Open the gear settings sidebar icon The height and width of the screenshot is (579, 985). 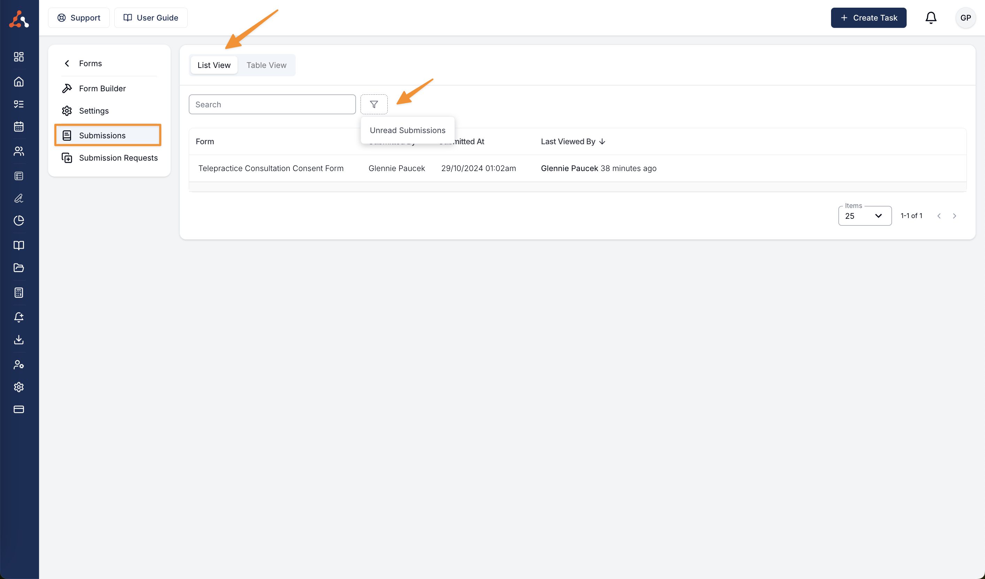pyautogui.click(x=19, y=387)
